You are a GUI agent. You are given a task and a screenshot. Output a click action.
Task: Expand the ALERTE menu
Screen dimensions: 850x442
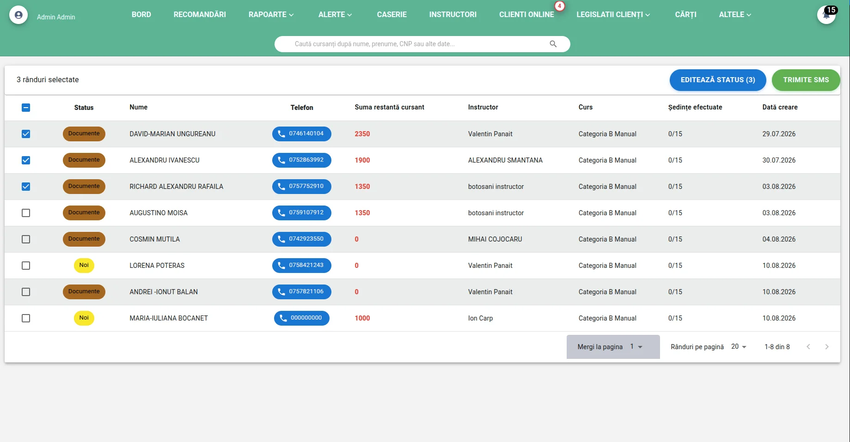coord(335,15)
